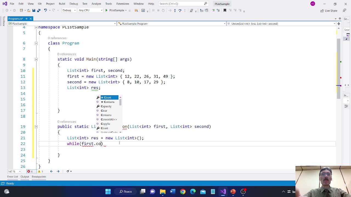Click the split editor icon
Viewport: 351px width, 197px height.
click(339, 24)
